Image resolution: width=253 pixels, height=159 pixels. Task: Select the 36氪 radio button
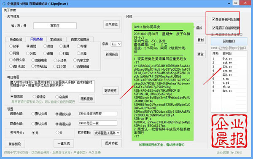coord(31,53)
